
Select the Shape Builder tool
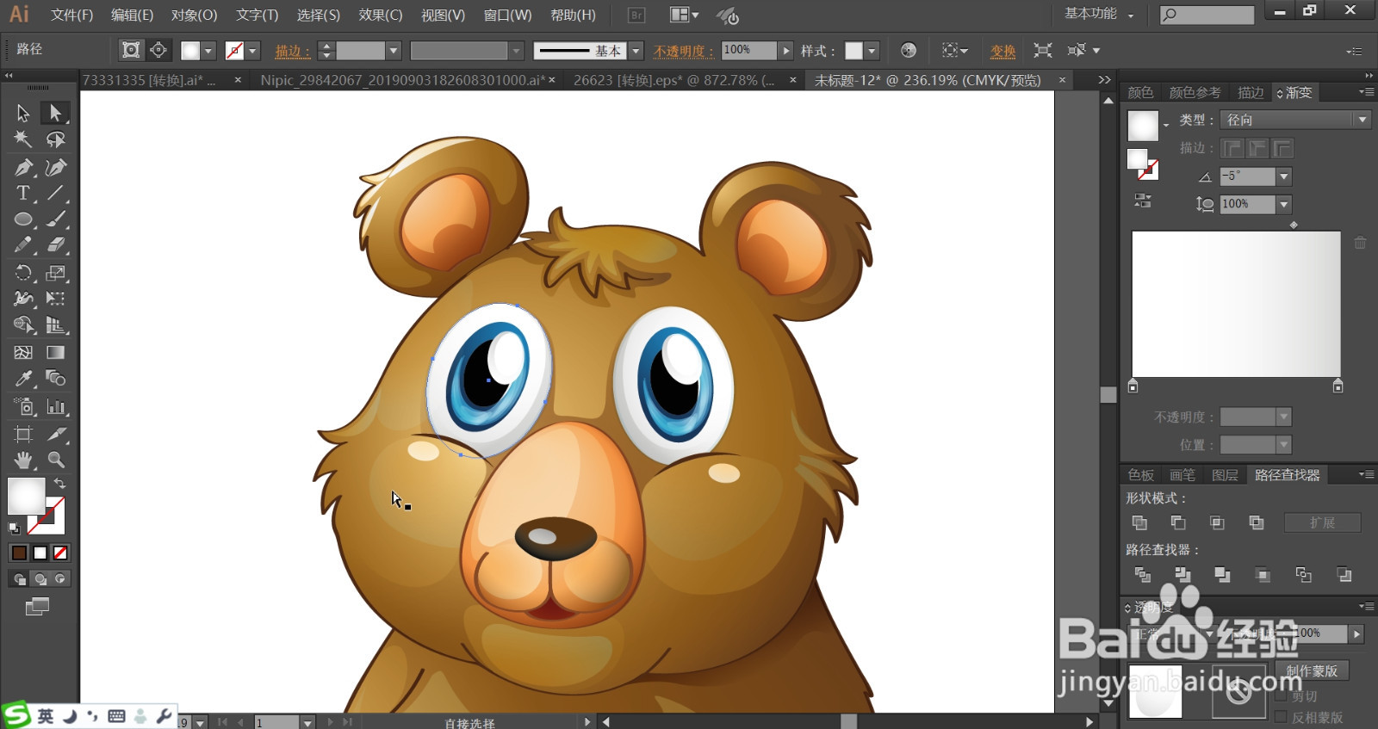tap(23, 325)
